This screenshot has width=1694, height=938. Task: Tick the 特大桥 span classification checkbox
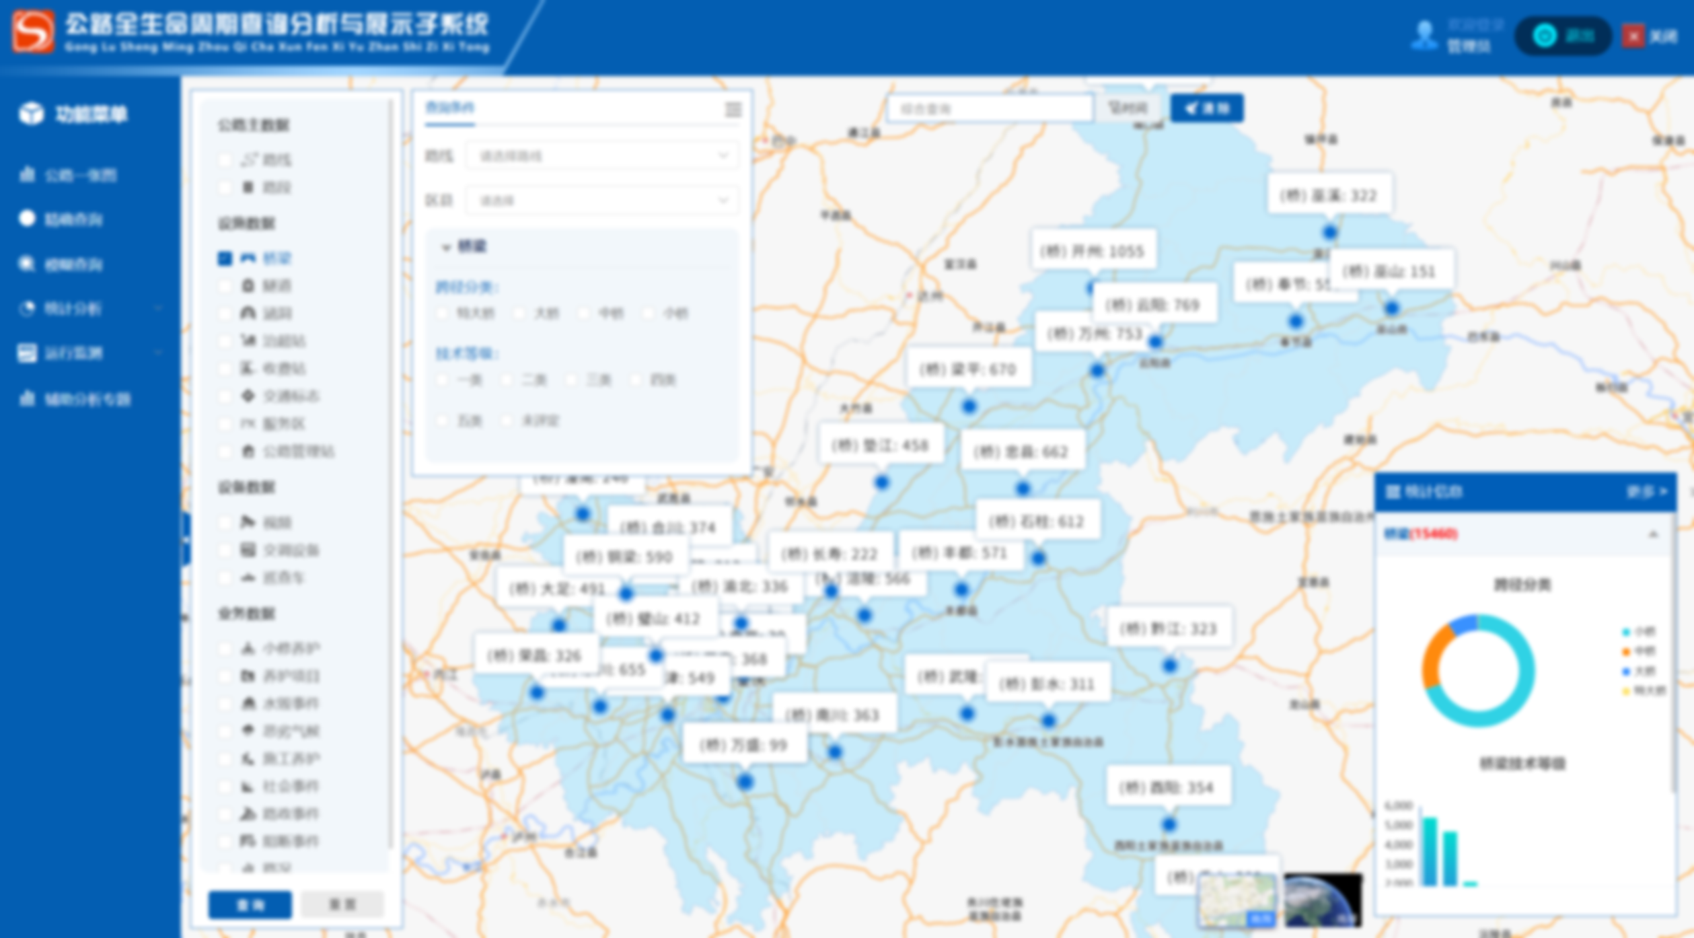tap(443, 314)
